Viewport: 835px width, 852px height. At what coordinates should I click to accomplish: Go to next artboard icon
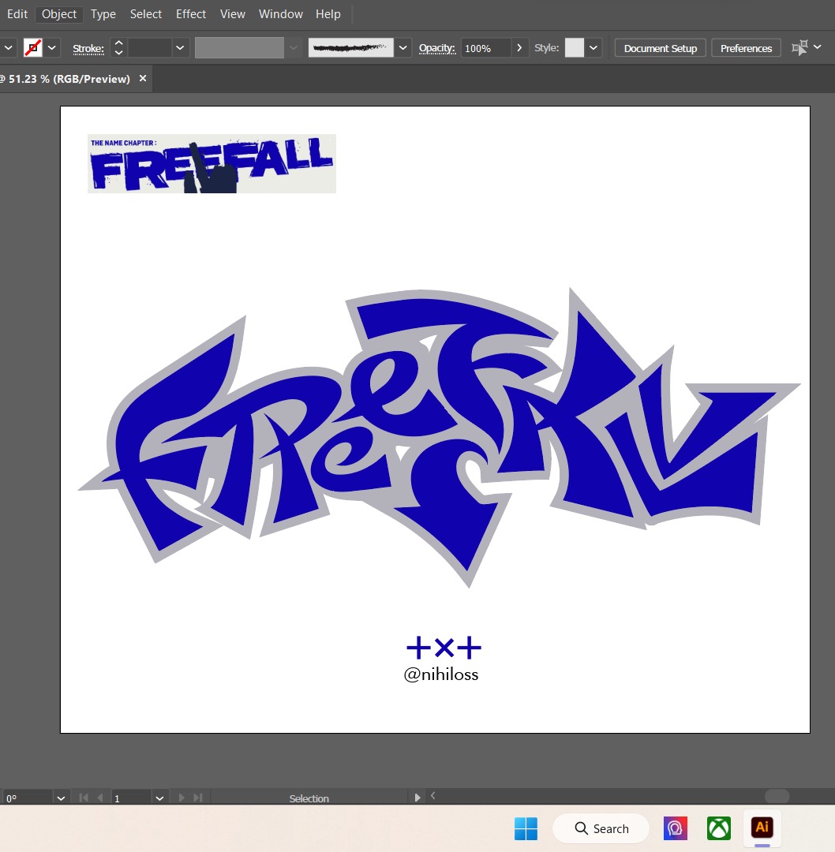pos(181,798)
